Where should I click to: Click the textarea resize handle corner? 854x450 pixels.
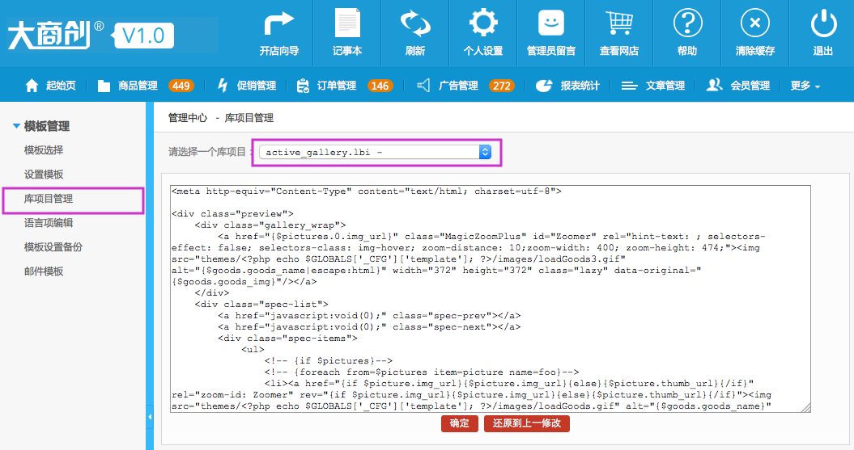click(x=806, y=408)
